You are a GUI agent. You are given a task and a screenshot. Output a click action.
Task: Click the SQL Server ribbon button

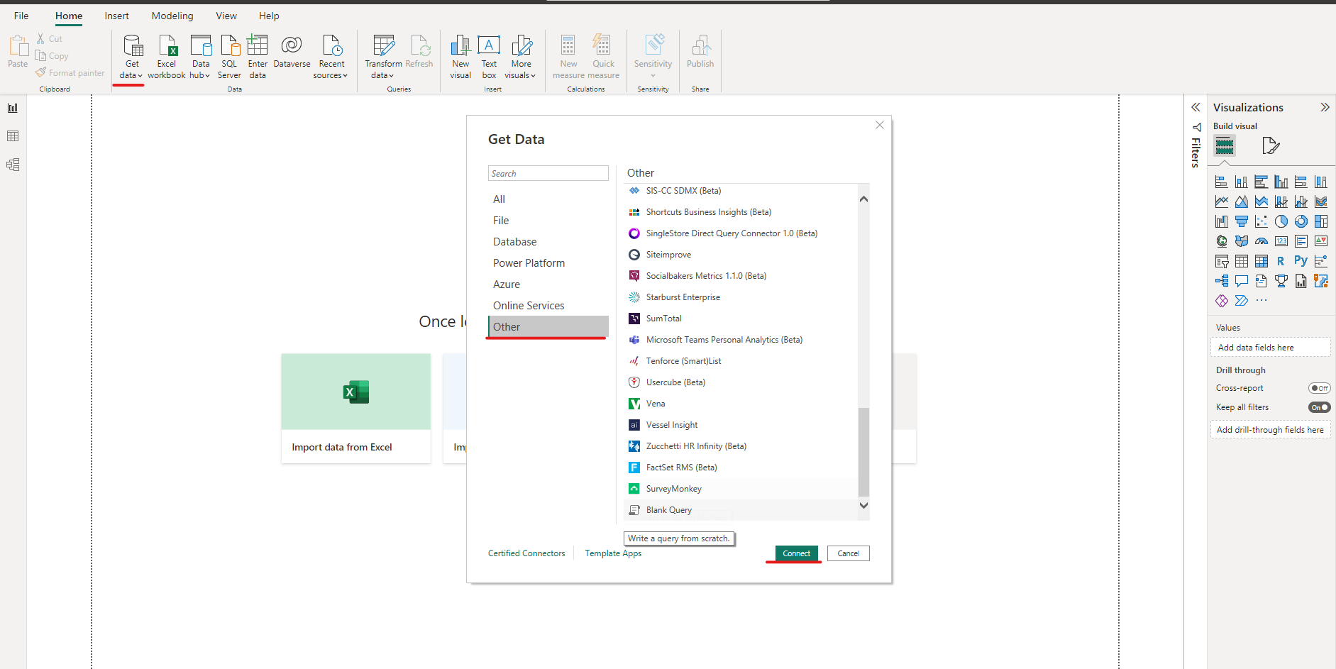[229, 57]
